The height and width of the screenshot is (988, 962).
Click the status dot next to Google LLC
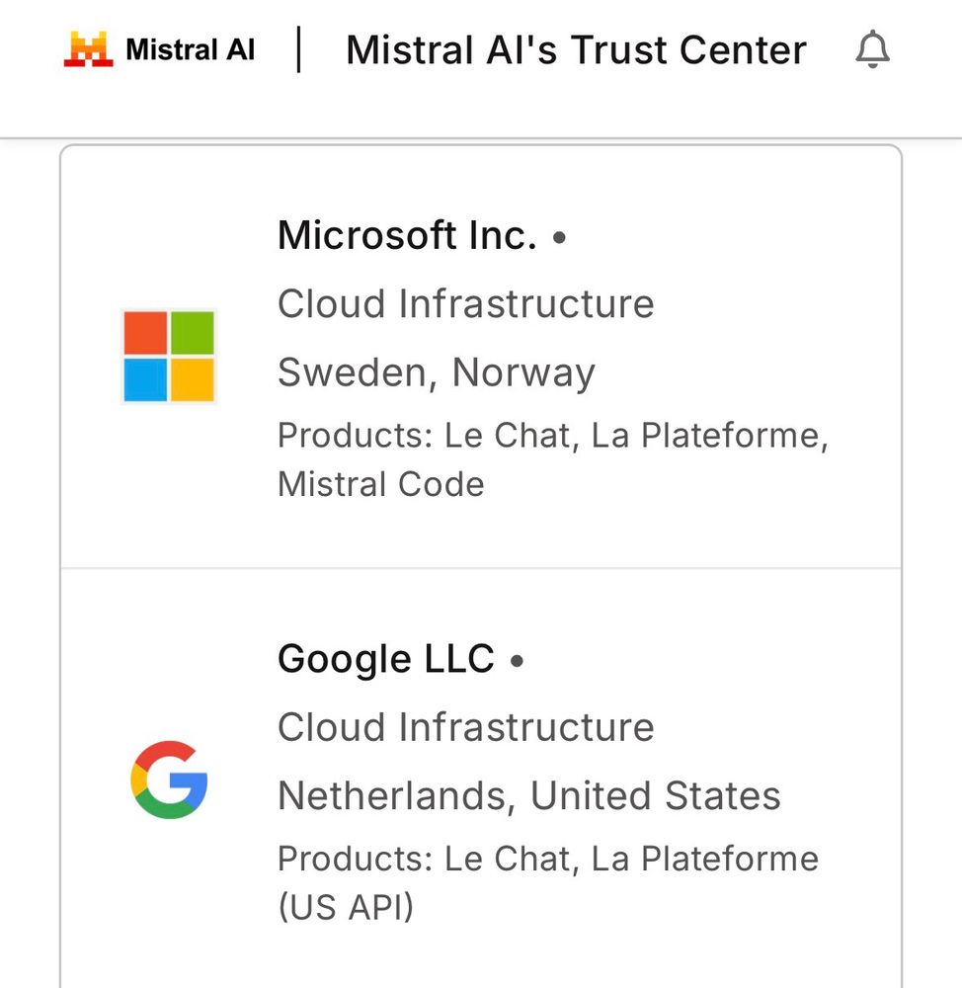(x=518, y=660)
